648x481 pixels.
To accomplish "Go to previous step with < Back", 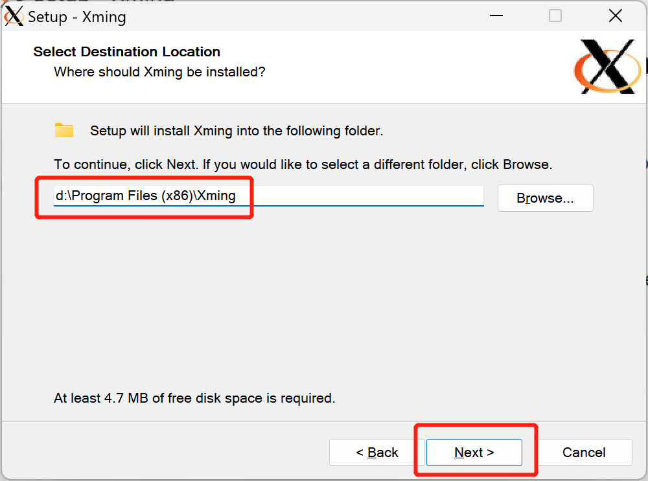I will click(x=376, y=453).
